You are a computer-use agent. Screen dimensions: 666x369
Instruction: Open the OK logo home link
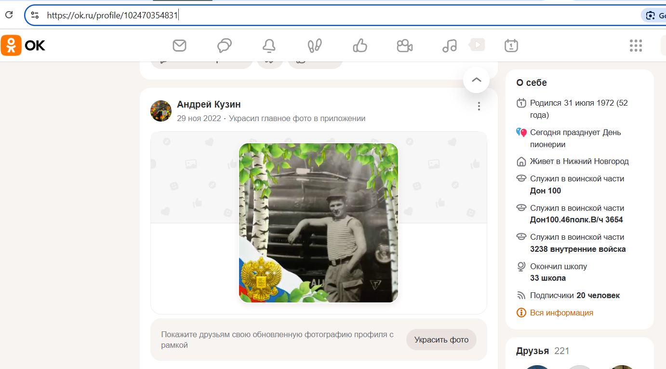point(23,45)
